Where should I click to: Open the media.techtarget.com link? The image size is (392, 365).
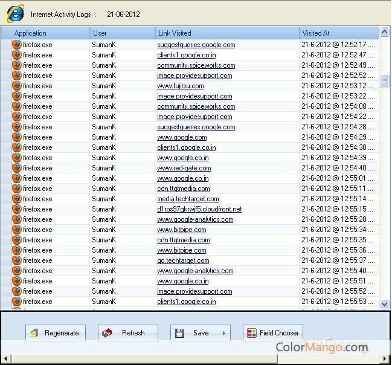(x=188, y=199)
